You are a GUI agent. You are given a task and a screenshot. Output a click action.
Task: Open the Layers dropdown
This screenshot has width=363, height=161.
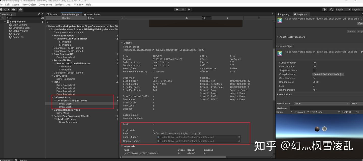coord(343,9)
